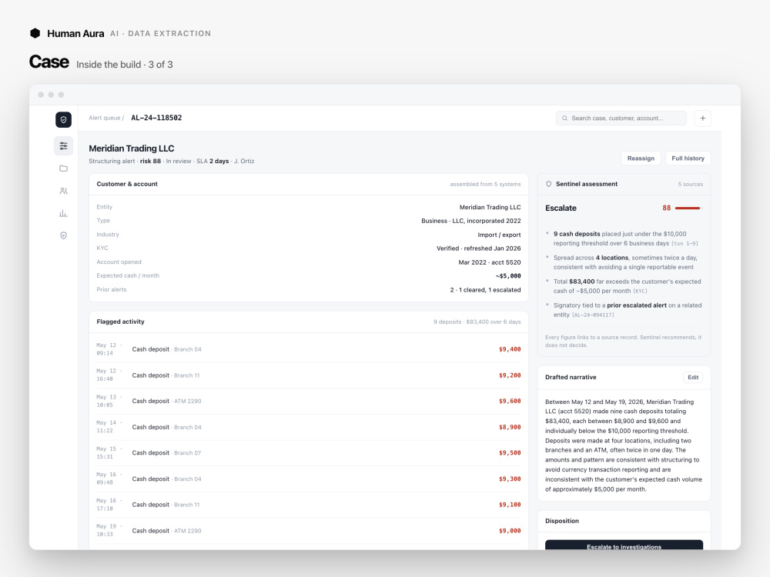
Task: Select the May 14 $8,900 deposit row
Action: [309, 427]
